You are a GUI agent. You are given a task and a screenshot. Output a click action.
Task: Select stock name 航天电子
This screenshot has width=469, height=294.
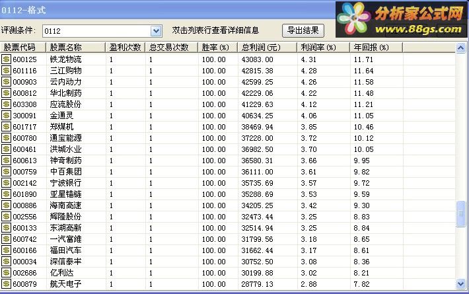tap(65, 284)
